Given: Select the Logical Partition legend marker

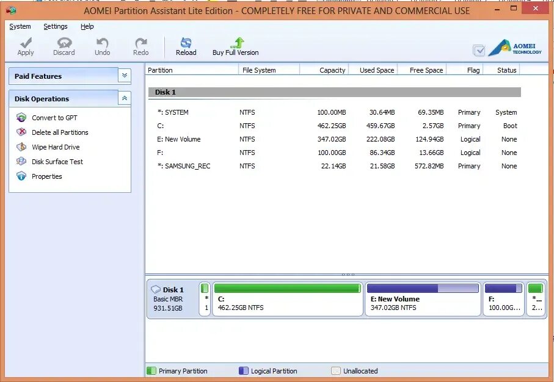Looking at the screenshot, I should (x=244, y=370).
